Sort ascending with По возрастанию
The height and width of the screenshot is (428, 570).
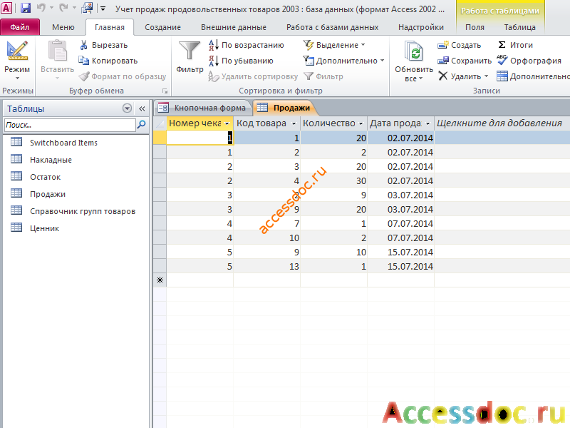pos(247,45)
